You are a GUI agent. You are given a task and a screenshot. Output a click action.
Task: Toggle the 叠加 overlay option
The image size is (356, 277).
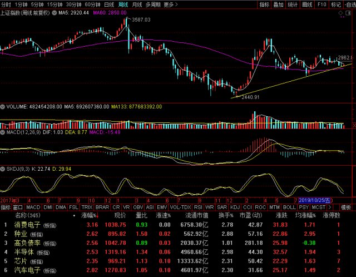(278, 4)
